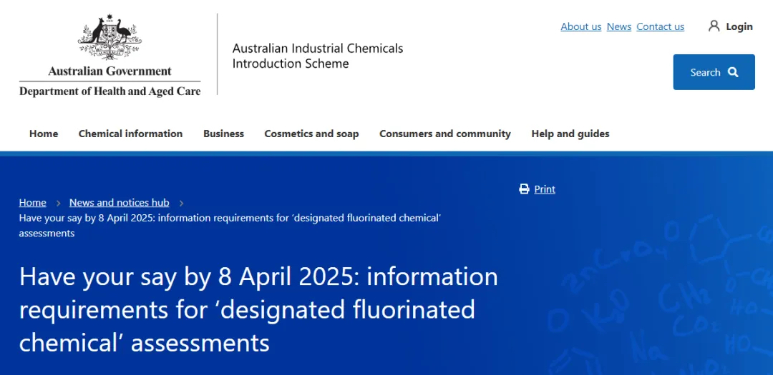The width and height of the screenshot is (773, 375).
Task: Click the Print text link
Action: (x=545, y=189)
